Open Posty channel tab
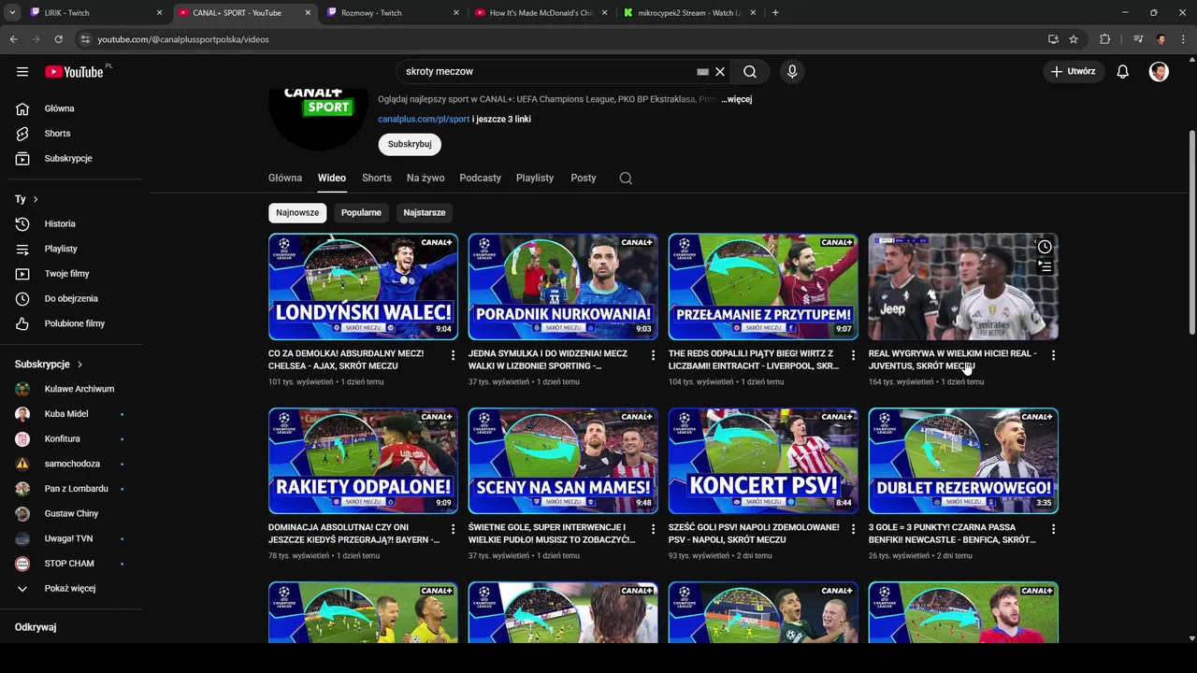This screenshot has width=1197, height=673. coord(584,179)
